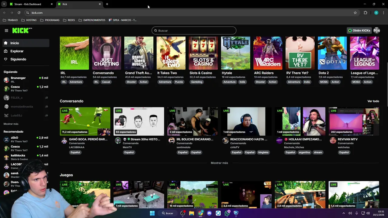Open Brunenger's channel avatar in Siguiendo
The image size is (388, 218).
[6, 80]
